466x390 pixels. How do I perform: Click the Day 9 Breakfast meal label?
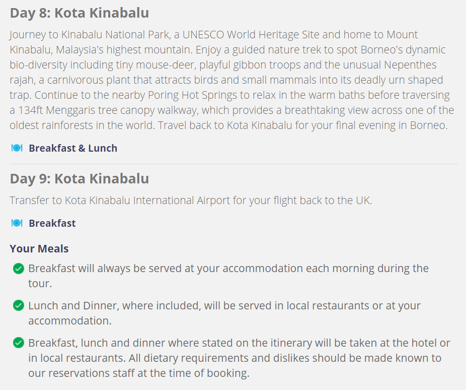coord(52,223)
